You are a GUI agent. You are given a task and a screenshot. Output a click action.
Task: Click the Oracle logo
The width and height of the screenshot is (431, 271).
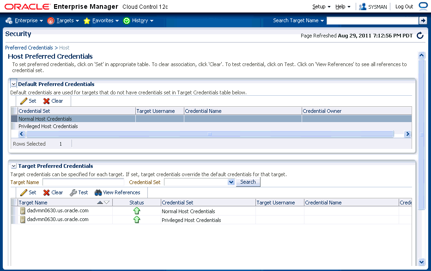pyautogui.click(x=28, y=6)
